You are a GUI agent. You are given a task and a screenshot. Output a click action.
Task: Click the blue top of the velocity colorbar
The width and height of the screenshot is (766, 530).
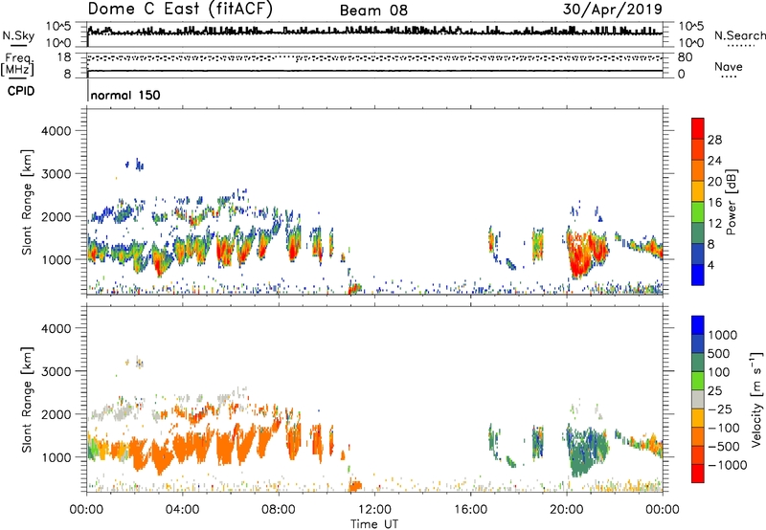(698, 325)
